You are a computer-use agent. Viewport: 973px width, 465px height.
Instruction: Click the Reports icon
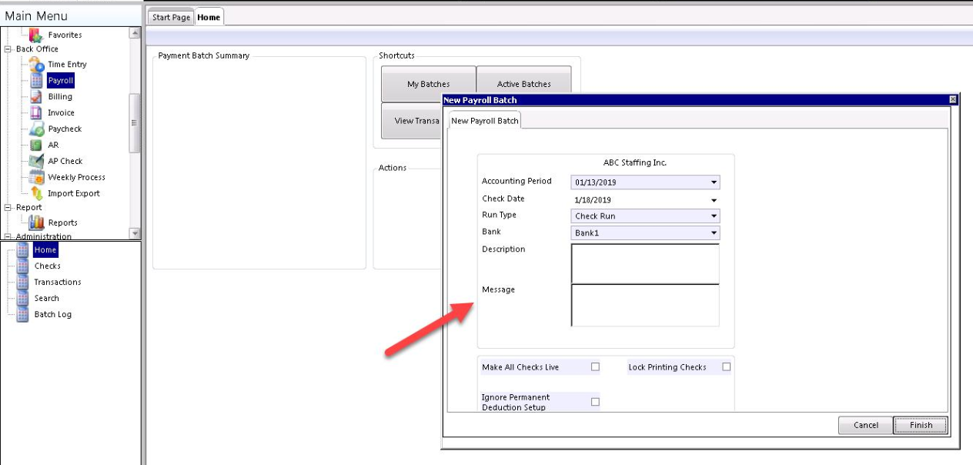pyautogui.click(x=36, y=222)
